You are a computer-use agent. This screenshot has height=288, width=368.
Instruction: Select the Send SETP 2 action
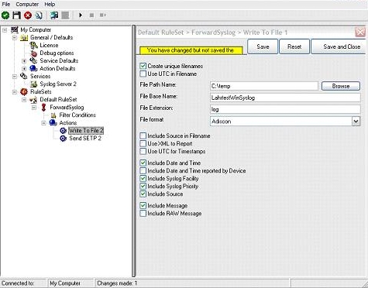(85, 139)
